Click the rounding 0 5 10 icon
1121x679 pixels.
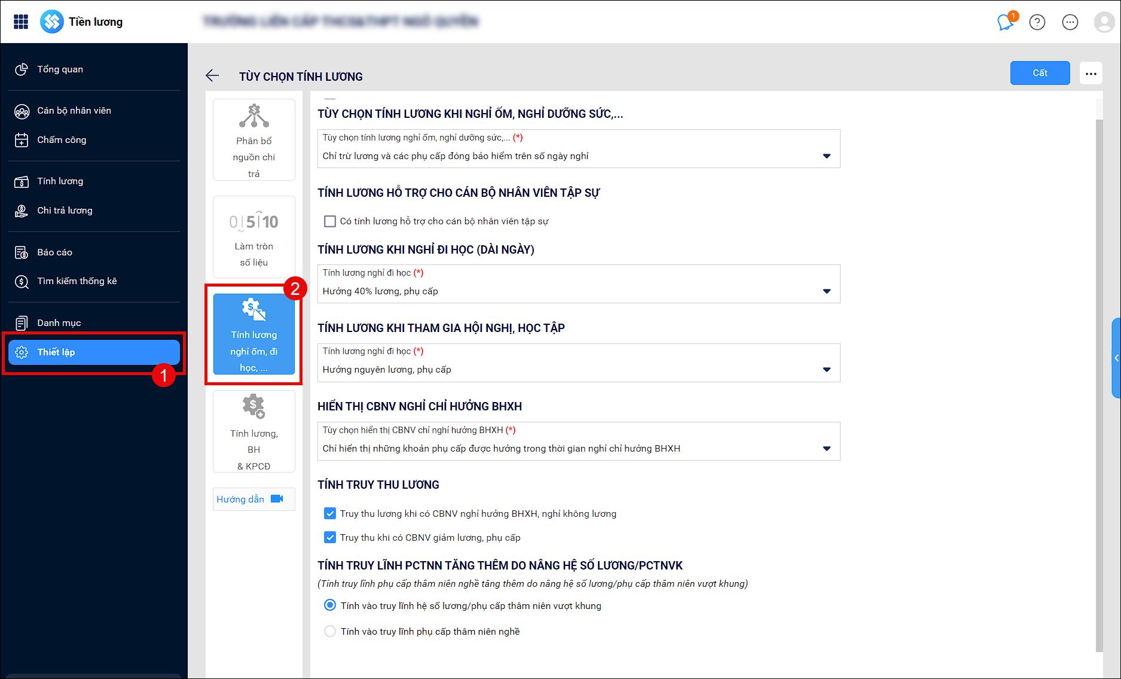(x=254, y=221)
